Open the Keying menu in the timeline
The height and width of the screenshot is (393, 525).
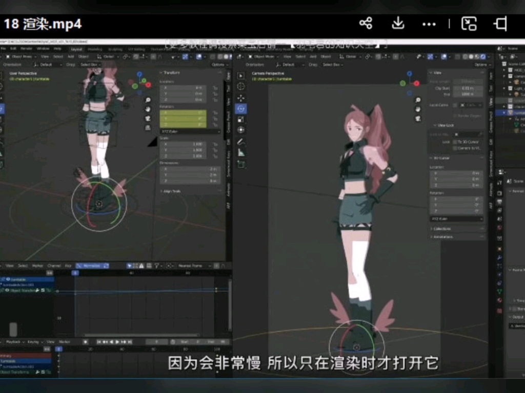34,342
